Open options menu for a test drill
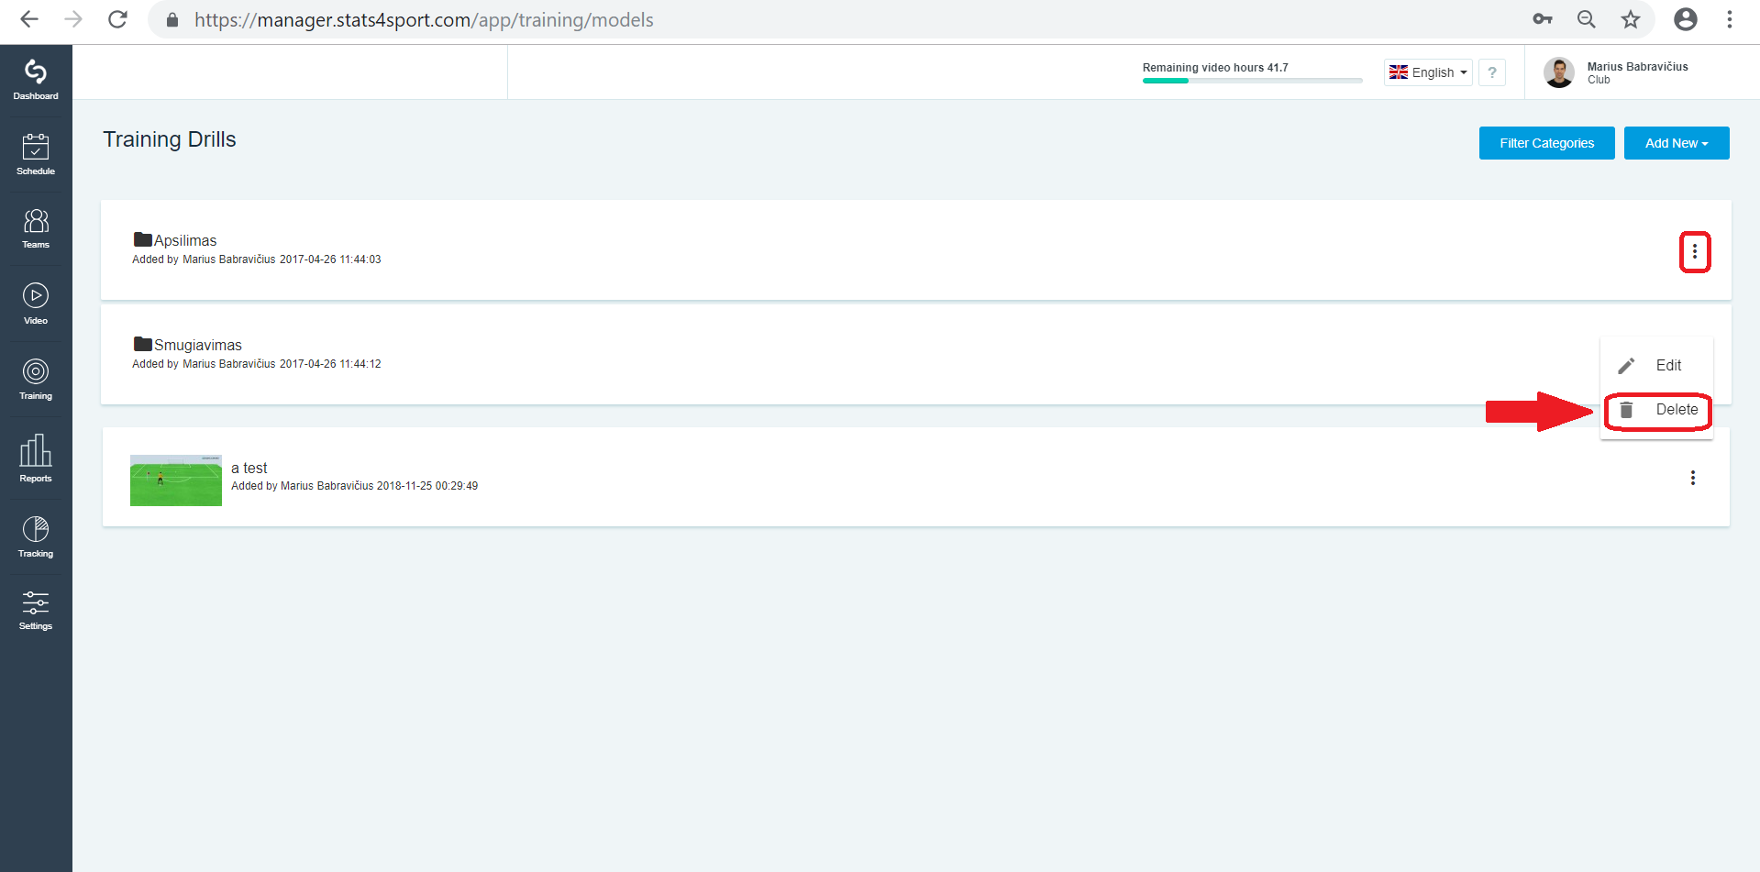Viewport: 1760px width, 872px height. coord(1693,478)
